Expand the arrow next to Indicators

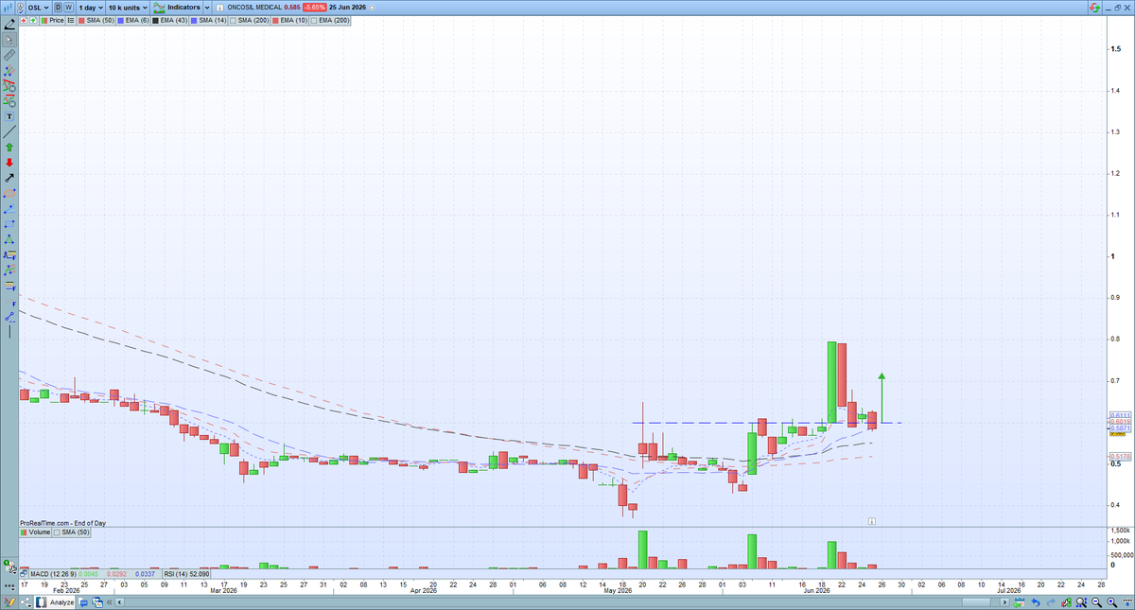point(206,8)
